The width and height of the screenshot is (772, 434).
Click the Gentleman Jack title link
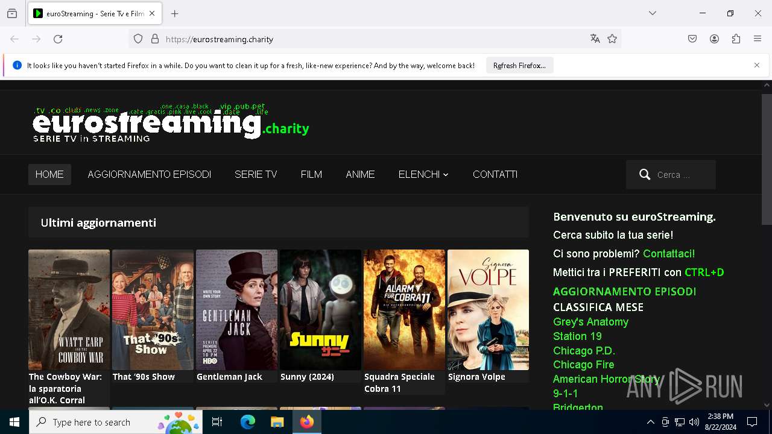coord(229,377)
